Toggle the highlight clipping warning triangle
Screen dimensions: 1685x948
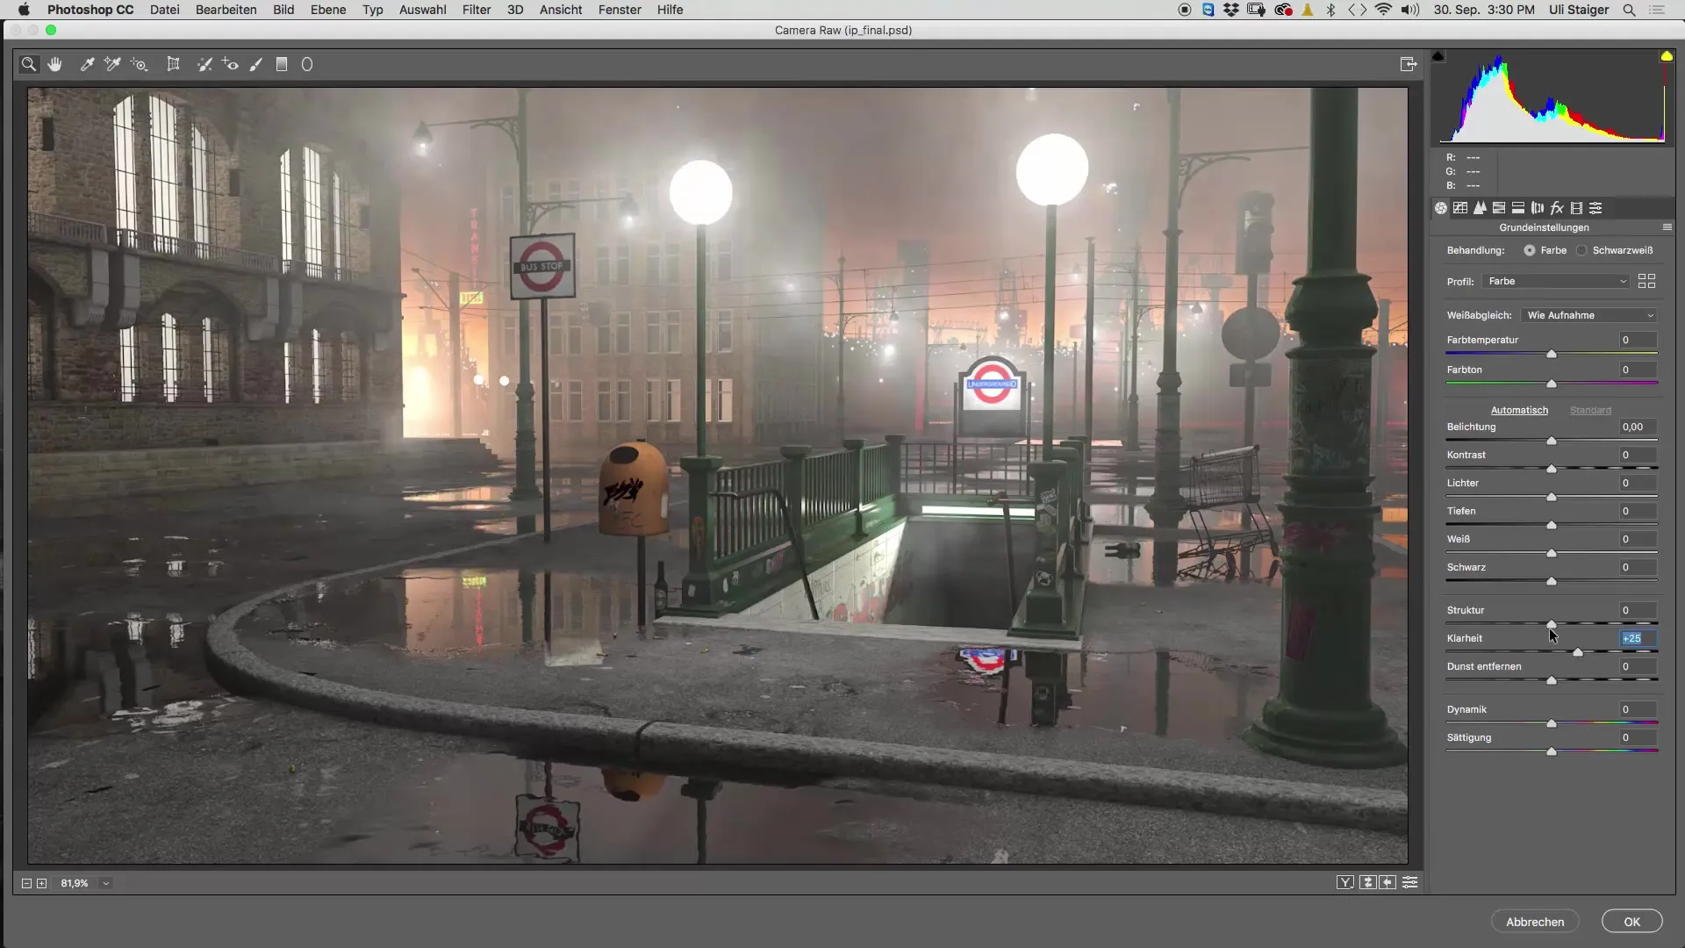(x=1666, y=56)
